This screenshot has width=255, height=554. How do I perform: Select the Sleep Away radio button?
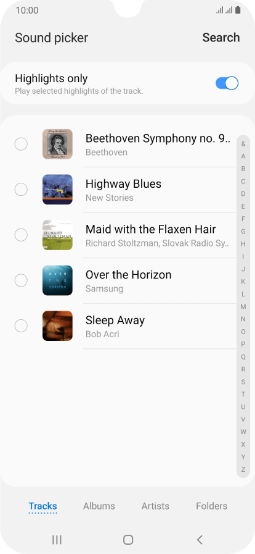[21, 325]
